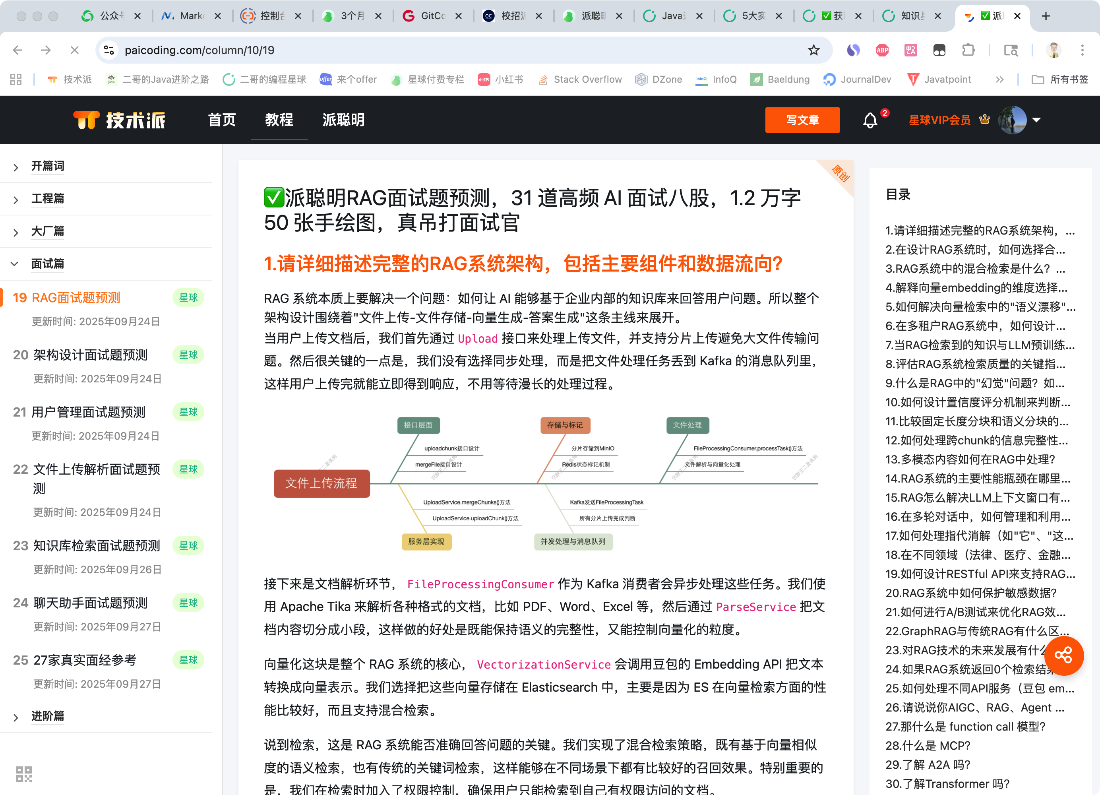
Task: Collapse the 面试篇 section
Action: [x=47, y=264]
